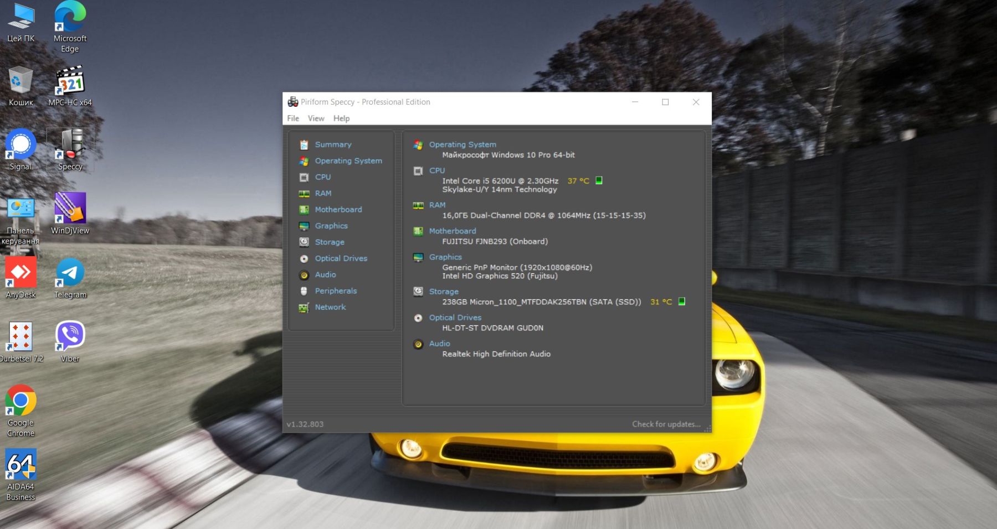Go to CPU heading link in summary
Image resolution: width=997 pixels, height=529 pixels.
pos(437,170)
